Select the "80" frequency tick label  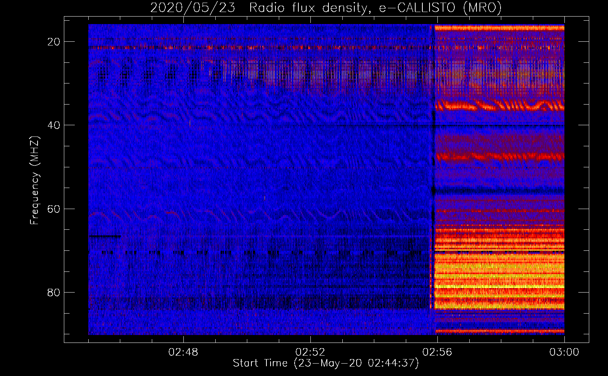pyautogui.click(x=54, y=292)
